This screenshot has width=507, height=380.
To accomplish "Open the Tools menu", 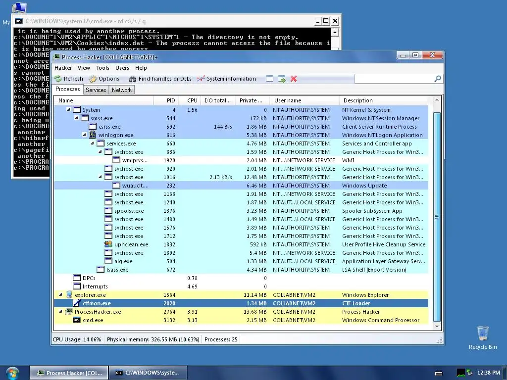I will (x=102, y=68).
